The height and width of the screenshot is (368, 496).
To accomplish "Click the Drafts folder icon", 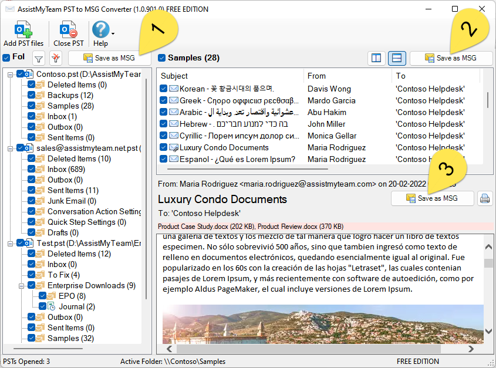I will pos(40,232).
